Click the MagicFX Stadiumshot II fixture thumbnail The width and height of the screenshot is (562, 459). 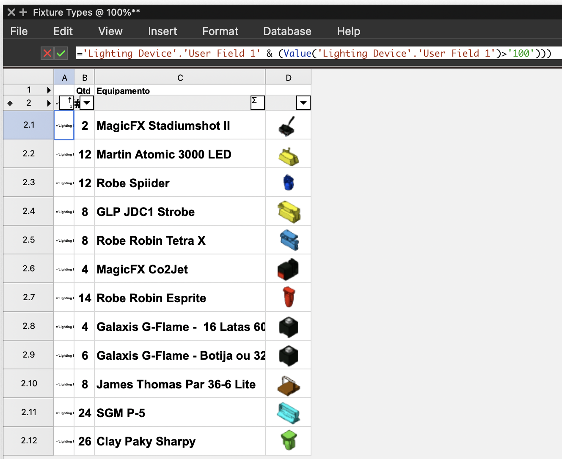click(x=288, y=126)
